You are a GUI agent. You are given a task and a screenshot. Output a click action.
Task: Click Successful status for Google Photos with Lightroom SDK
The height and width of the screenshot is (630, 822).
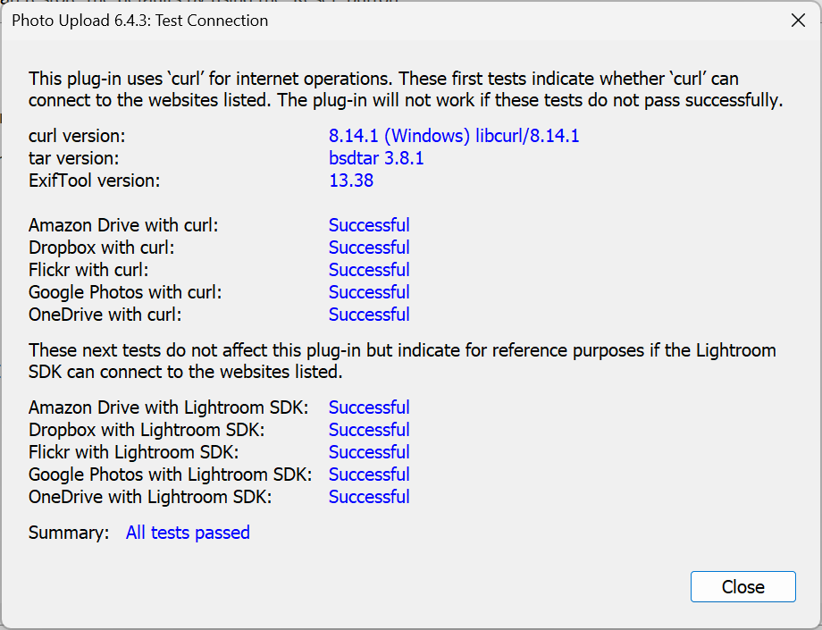369,475
